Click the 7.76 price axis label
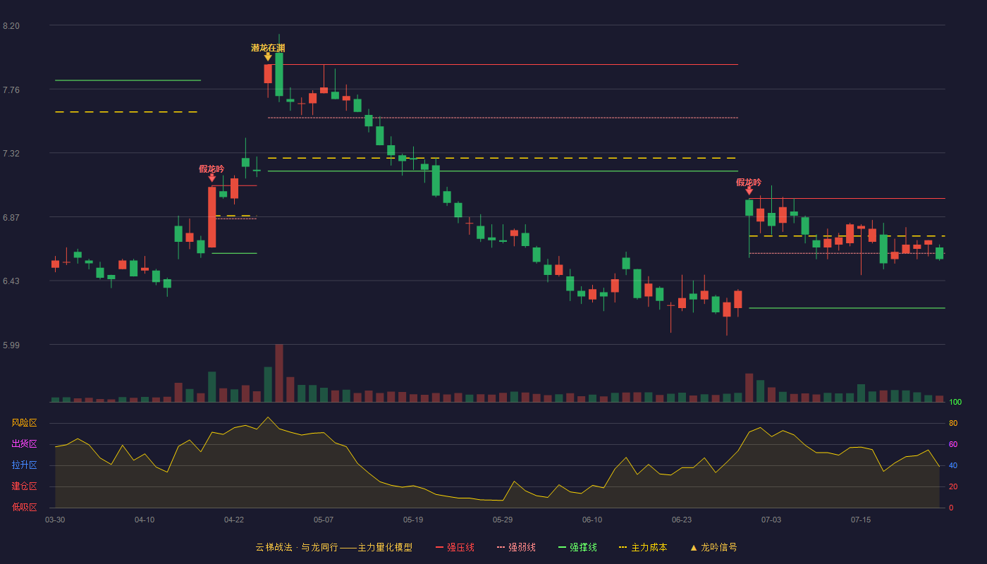Image resolution: width=987 pixels, height=564 pixels. (11, 90)
